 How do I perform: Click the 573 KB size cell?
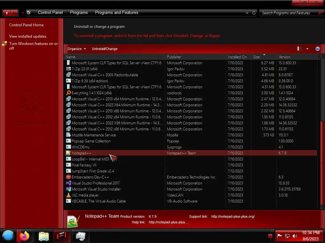pyautogui.click(x=269, y=135)
